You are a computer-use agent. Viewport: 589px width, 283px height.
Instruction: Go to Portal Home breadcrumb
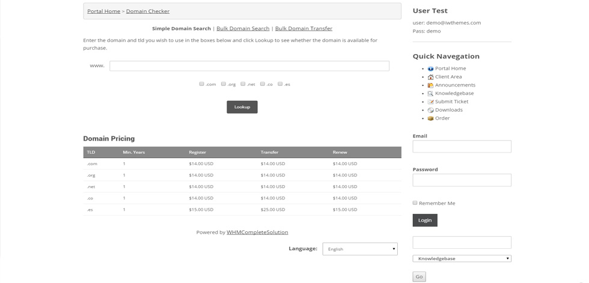(x=103, y=11)
